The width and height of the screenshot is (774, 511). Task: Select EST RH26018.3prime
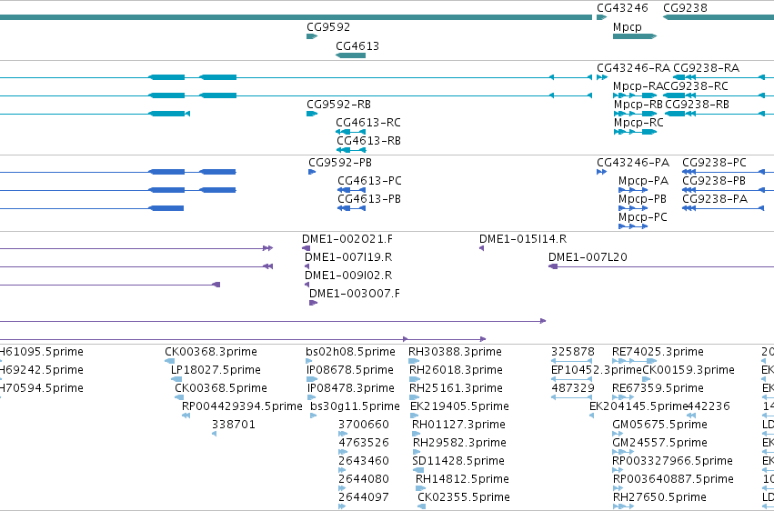coord(415,379)
